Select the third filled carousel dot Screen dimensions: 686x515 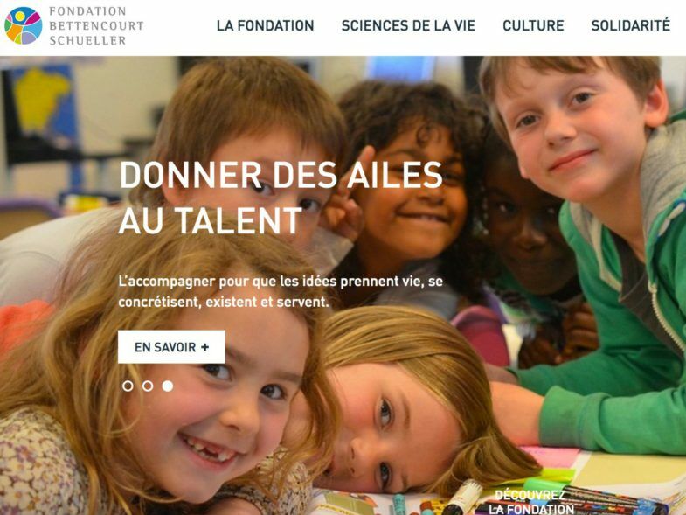(168, 386)
